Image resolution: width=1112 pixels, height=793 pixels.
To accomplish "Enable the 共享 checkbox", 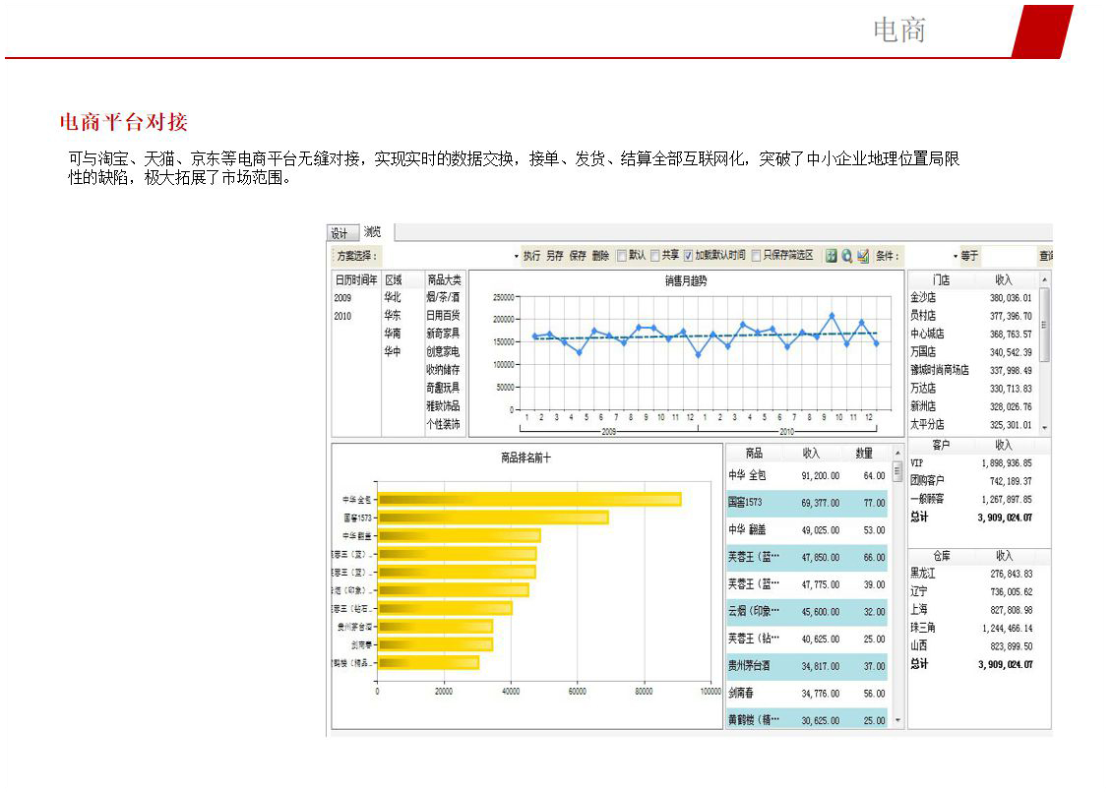I will (655, 256).
